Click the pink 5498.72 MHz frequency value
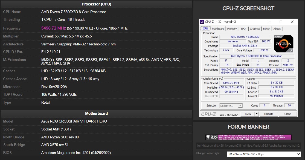Screen dimensions: 305x160 54,28
